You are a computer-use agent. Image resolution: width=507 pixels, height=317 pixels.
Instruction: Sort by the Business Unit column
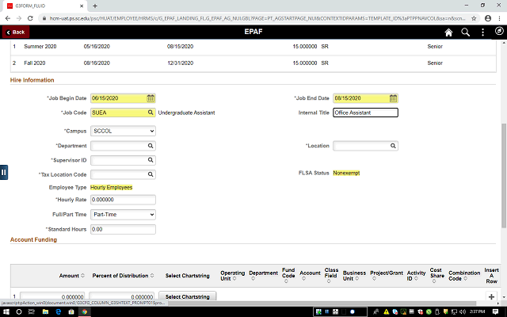click(x=354, y=276)
